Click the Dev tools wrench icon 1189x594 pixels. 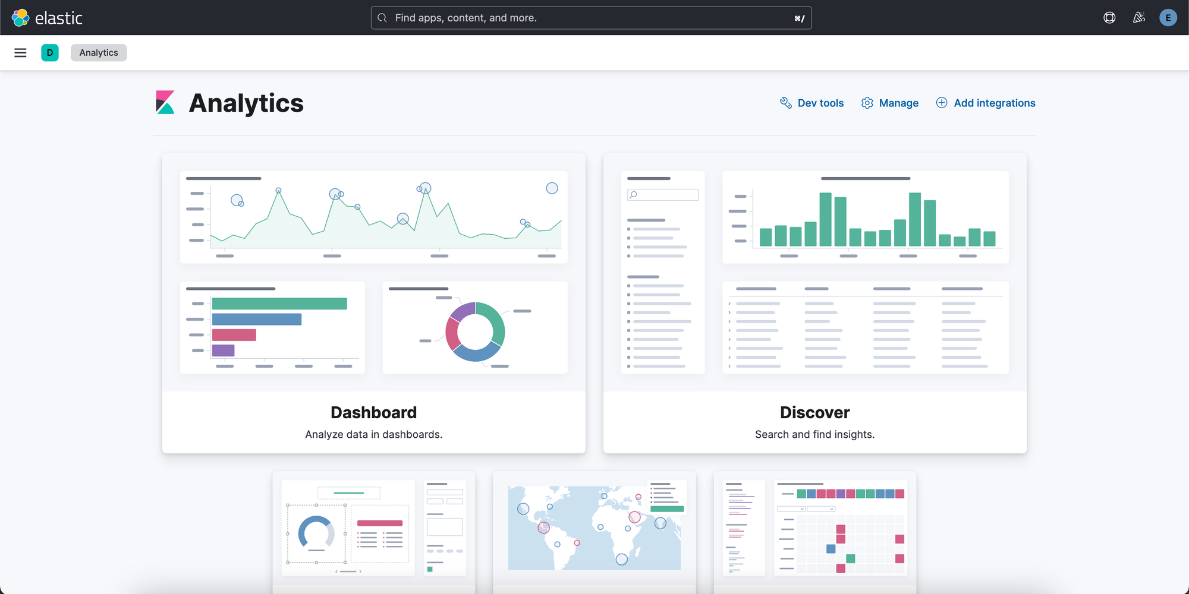tap(786, 103)
